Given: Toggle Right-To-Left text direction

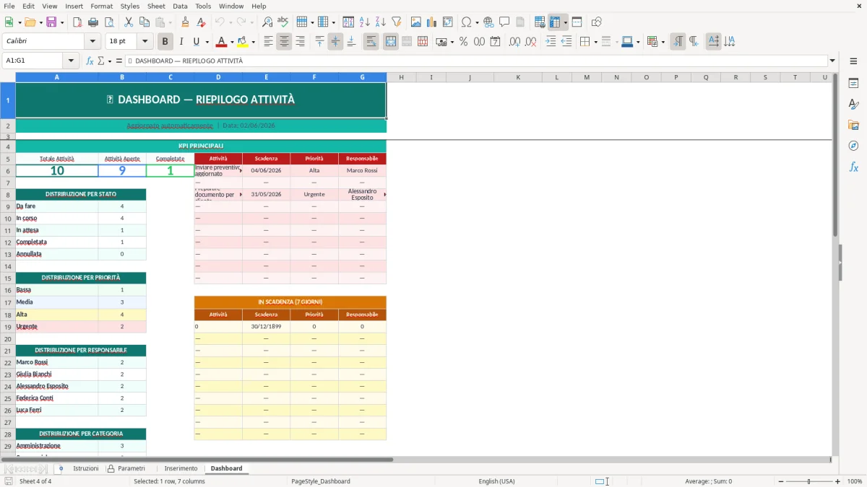Looking at the screenshot, I should 694,42.
